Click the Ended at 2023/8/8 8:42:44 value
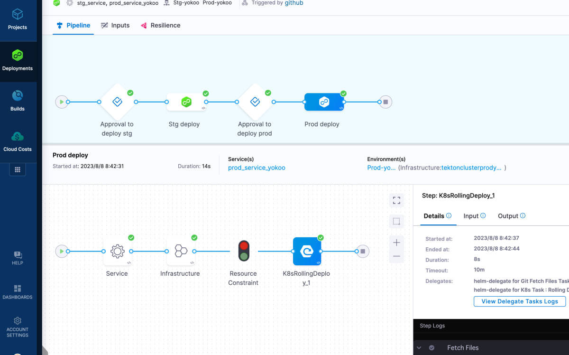This screenshot has width=569, height=355. (497, 249)
